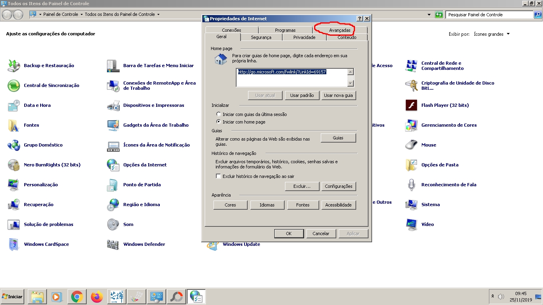
Task: Click the Excluir... button
Action: point(302,186)
